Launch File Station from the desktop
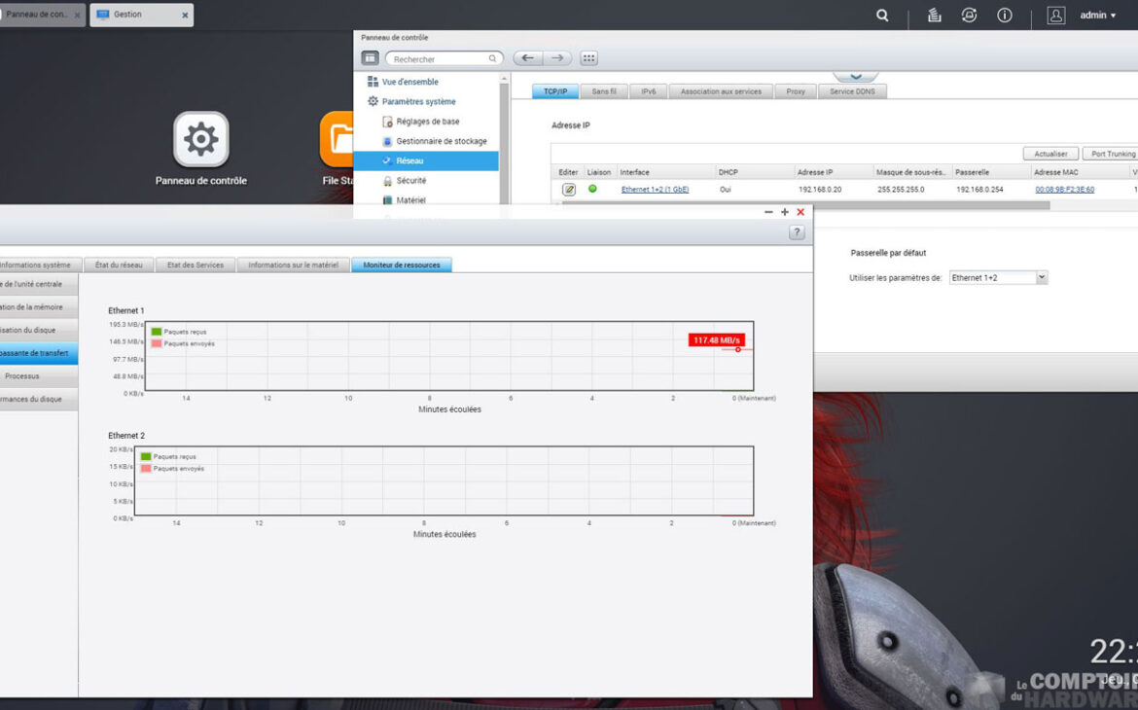Screen dimensions: 1138x710 (338, 139)
